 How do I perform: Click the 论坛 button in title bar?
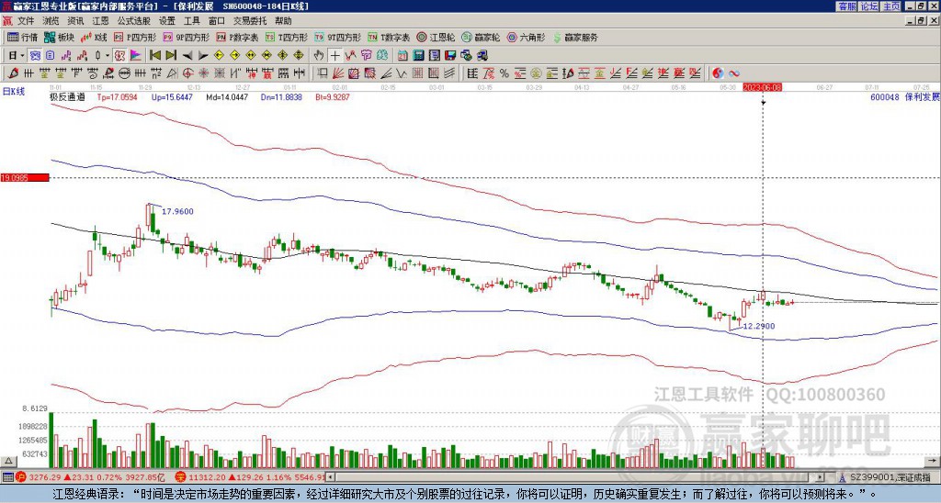click(x=869, y=6)
